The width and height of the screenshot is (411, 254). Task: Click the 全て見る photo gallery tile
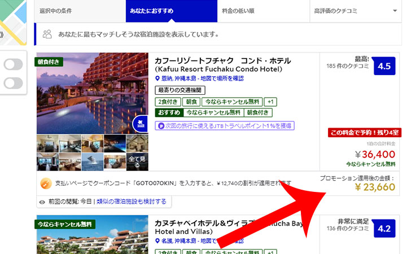(x=137, y=162)
